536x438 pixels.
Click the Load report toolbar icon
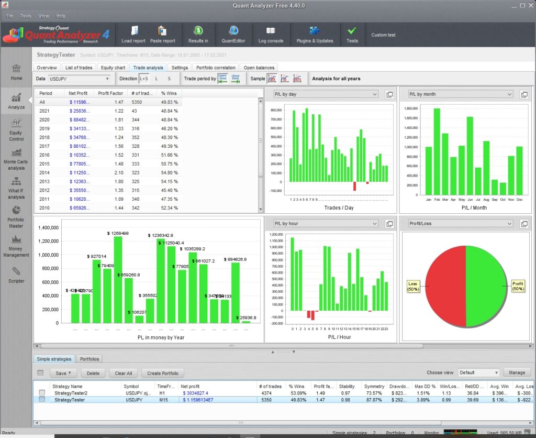[133, 34]
